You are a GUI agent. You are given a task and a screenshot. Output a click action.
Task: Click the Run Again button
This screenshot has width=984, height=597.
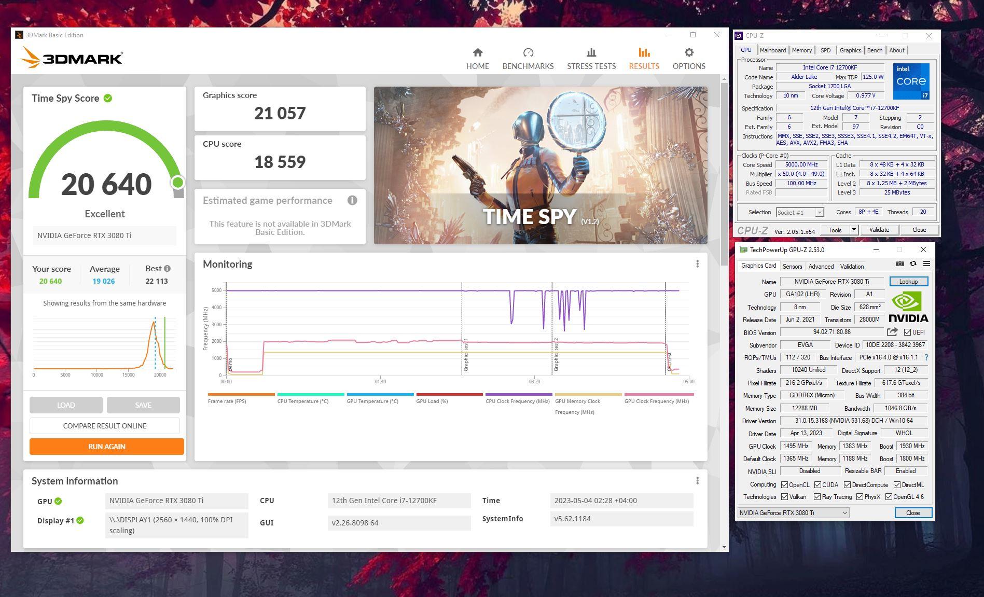coord(106,447)
